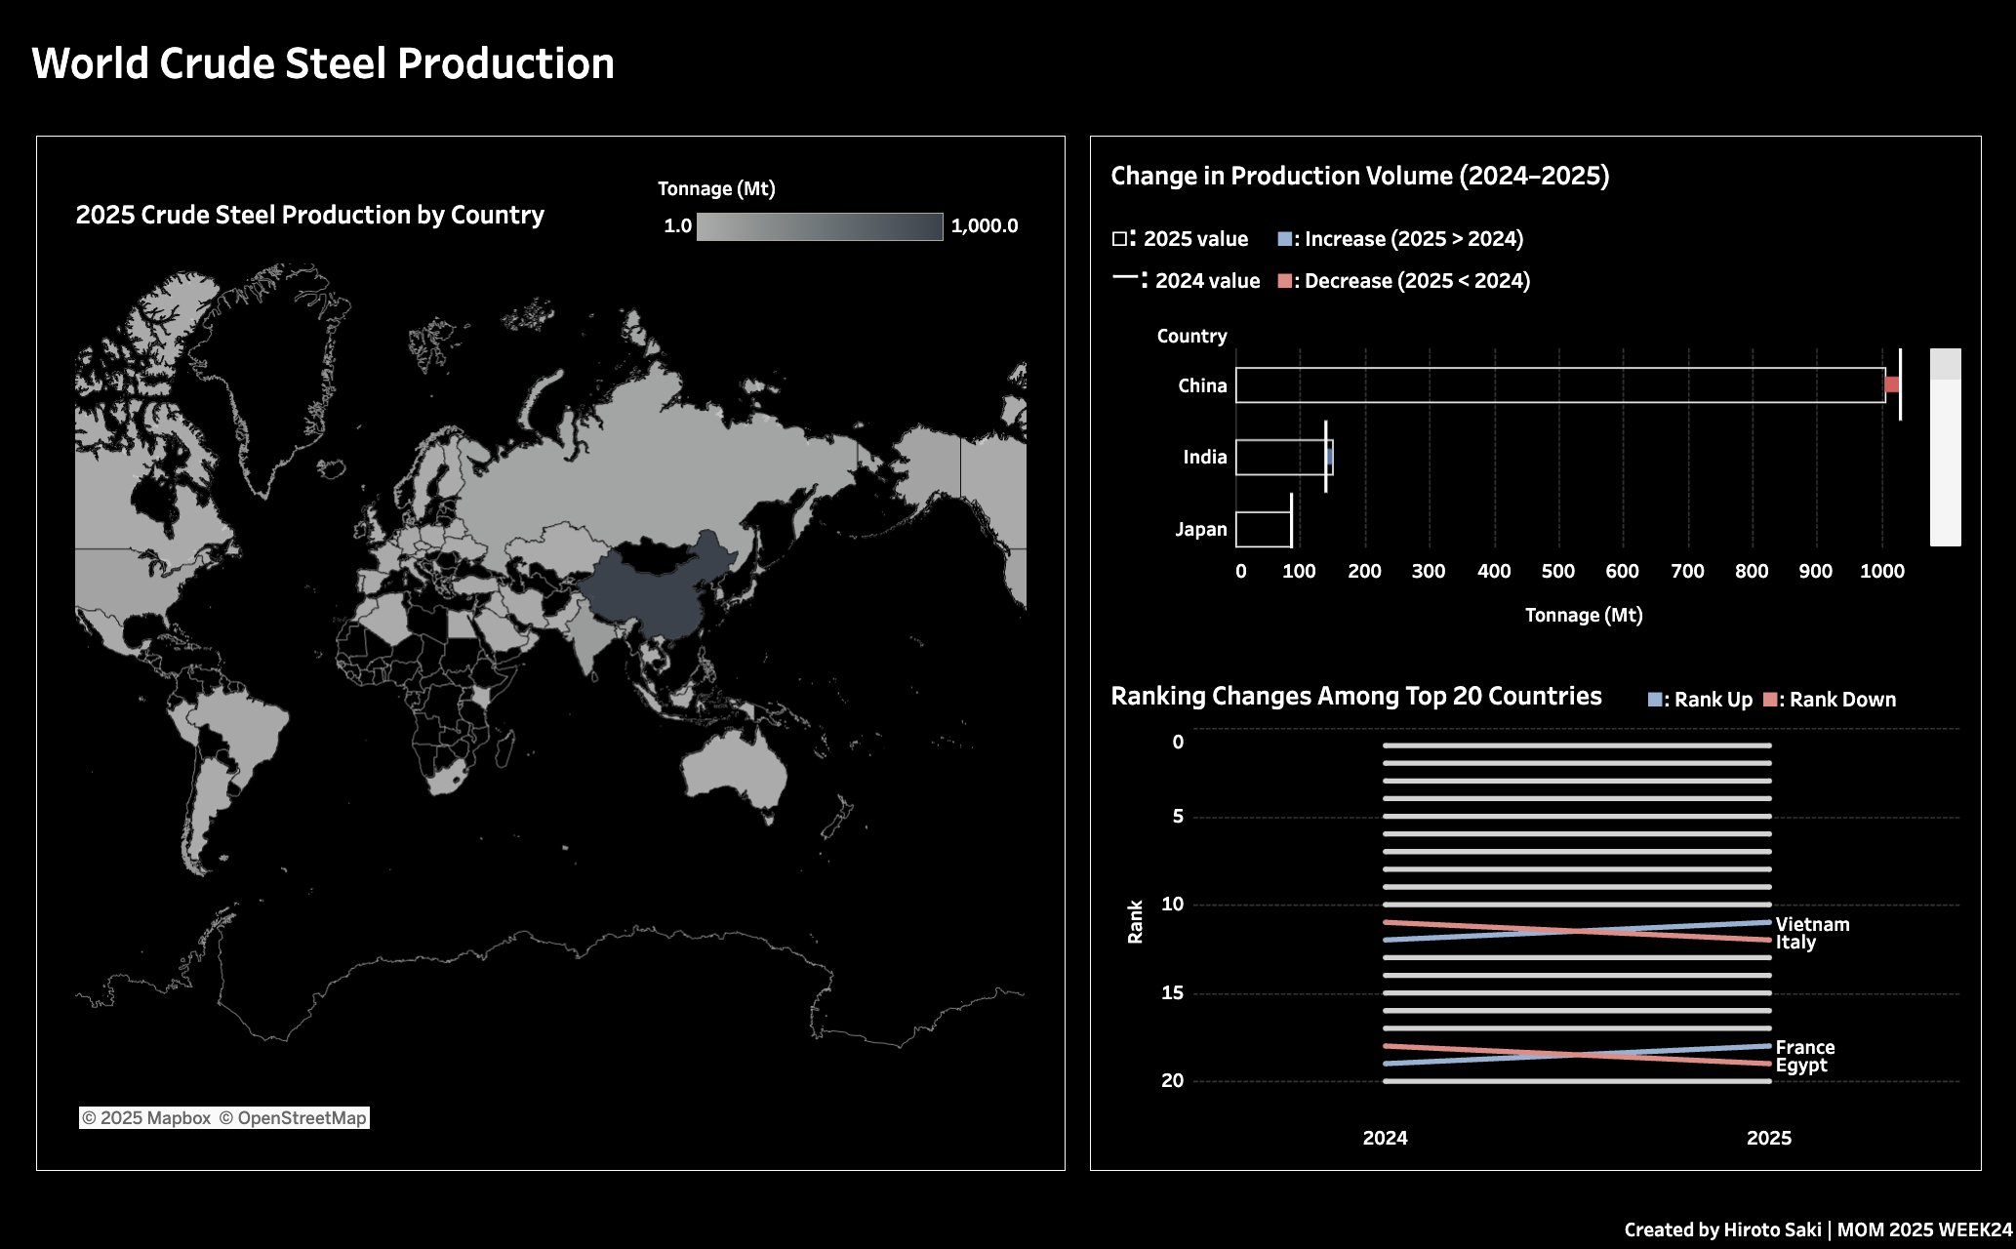Click the blue increase segment on India bar
2016x1249 pixels.
(x=1330, y=458)
